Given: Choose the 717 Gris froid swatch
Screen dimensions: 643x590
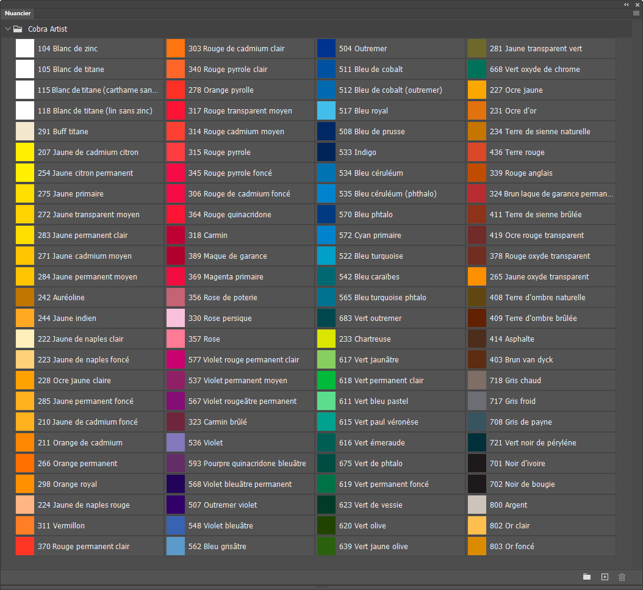Looking at the screenshot, I should pos(477,401).
